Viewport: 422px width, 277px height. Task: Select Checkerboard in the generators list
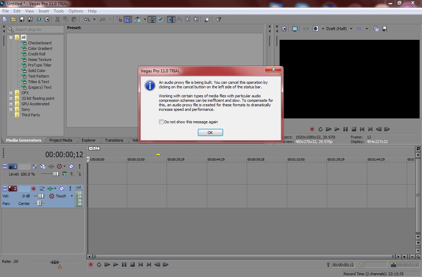[x=39, y=43]
